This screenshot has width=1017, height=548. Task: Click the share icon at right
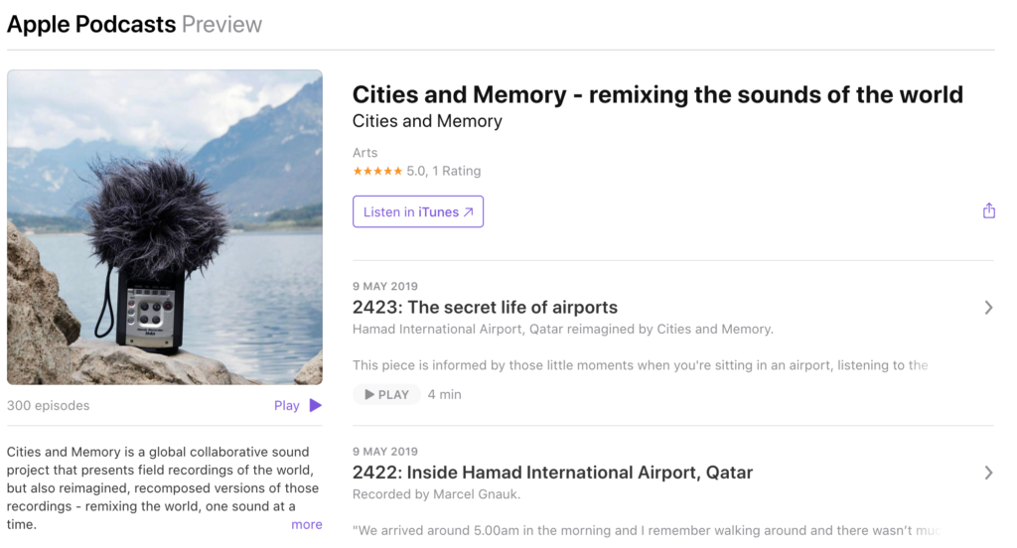pos(988,210)
